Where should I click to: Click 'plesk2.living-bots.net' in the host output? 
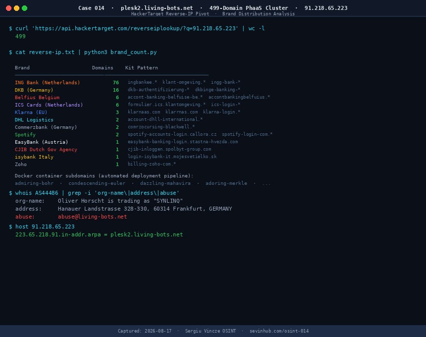(x=147, y=234)
